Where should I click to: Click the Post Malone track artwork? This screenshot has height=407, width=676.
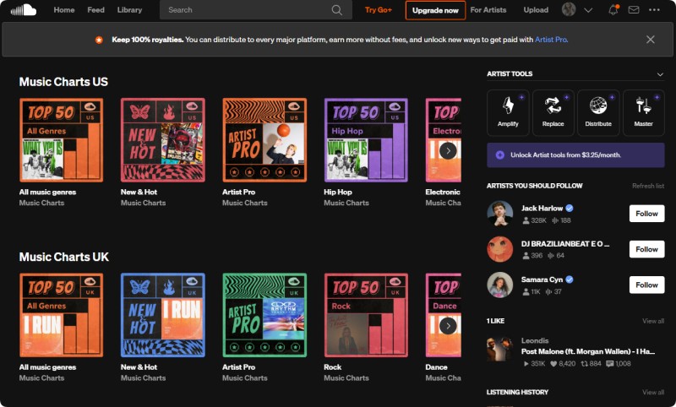(x=499, y=350)
